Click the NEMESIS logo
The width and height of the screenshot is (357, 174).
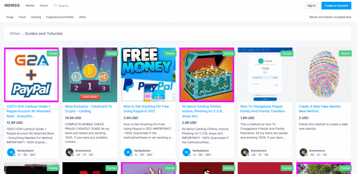tap(12, 6)
